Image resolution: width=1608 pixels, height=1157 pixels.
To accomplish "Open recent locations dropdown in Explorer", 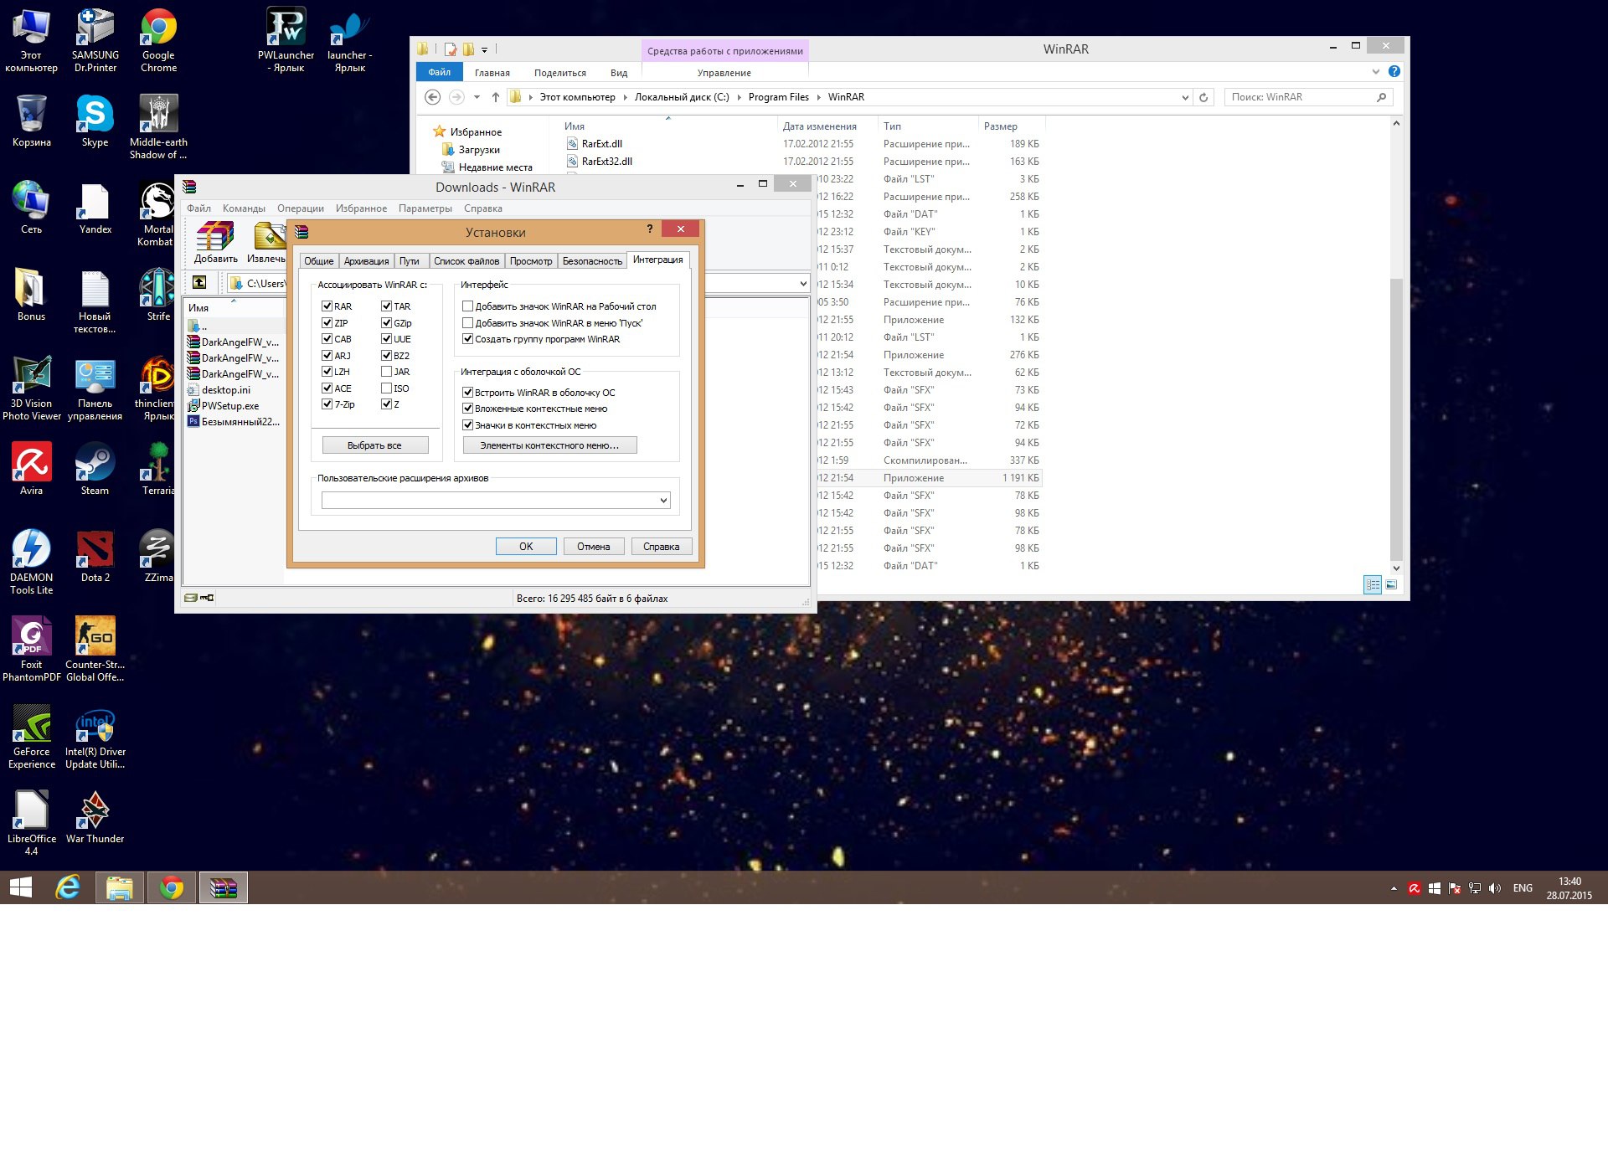I will tap(477, 97).
